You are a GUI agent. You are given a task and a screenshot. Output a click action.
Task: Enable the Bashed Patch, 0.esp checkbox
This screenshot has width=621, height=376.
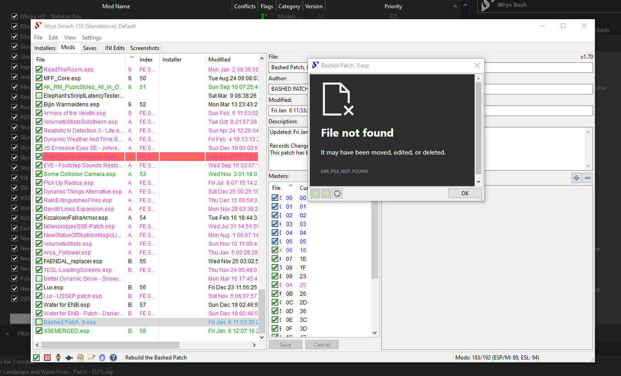[x=39, y=322]
